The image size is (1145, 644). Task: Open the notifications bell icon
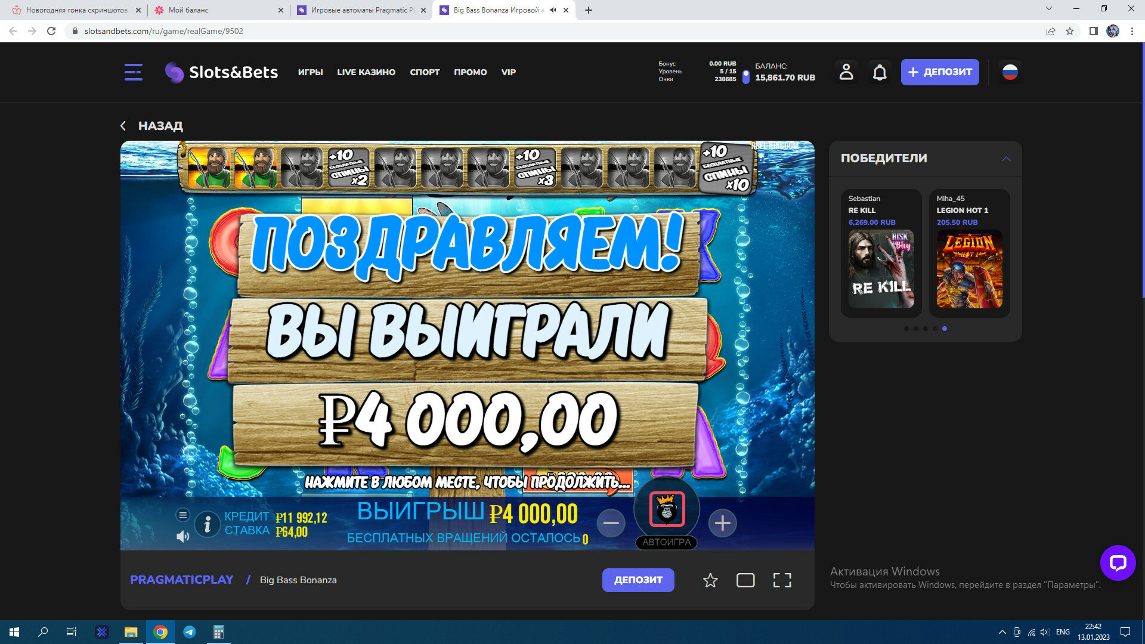880,72
